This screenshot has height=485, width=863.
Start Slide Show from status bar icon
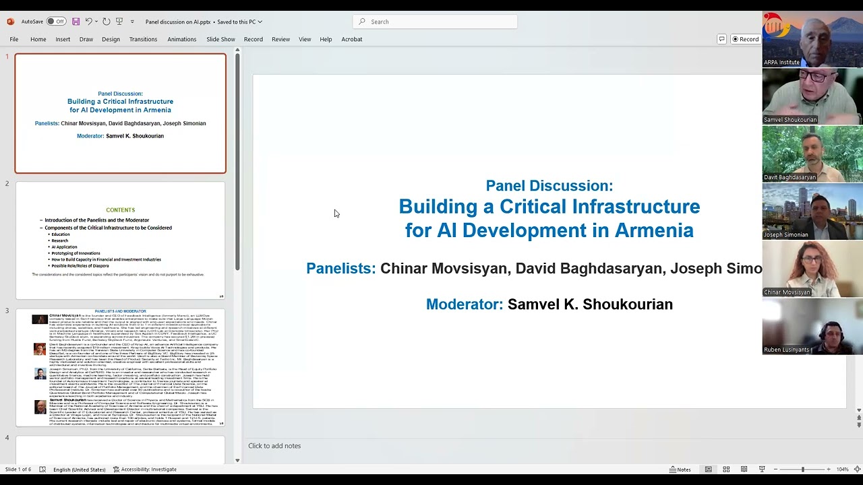point(762,470)
